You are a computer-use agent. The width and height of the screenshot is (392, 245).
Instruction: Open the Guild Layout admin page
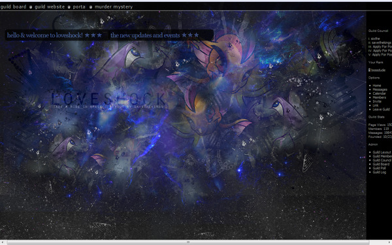[x=382, y=152]
